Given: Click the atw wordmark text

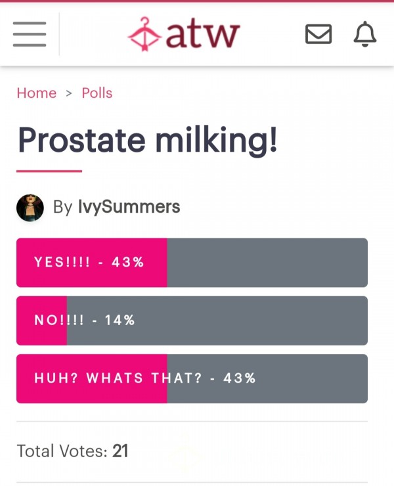Looking at the screenshot, I should pos(203,34).
